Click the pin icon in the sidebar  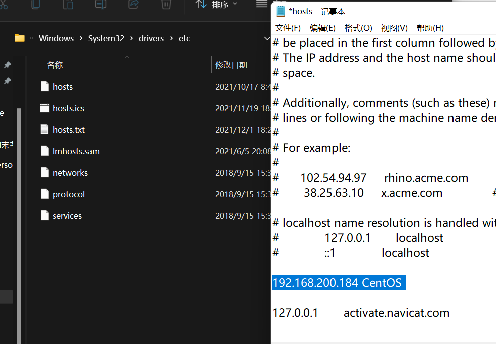8,65
